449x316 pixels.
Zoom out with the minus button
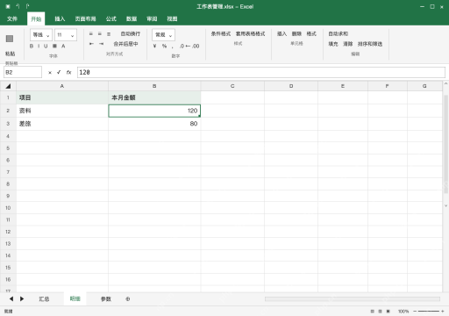click(x=415, y=312)
